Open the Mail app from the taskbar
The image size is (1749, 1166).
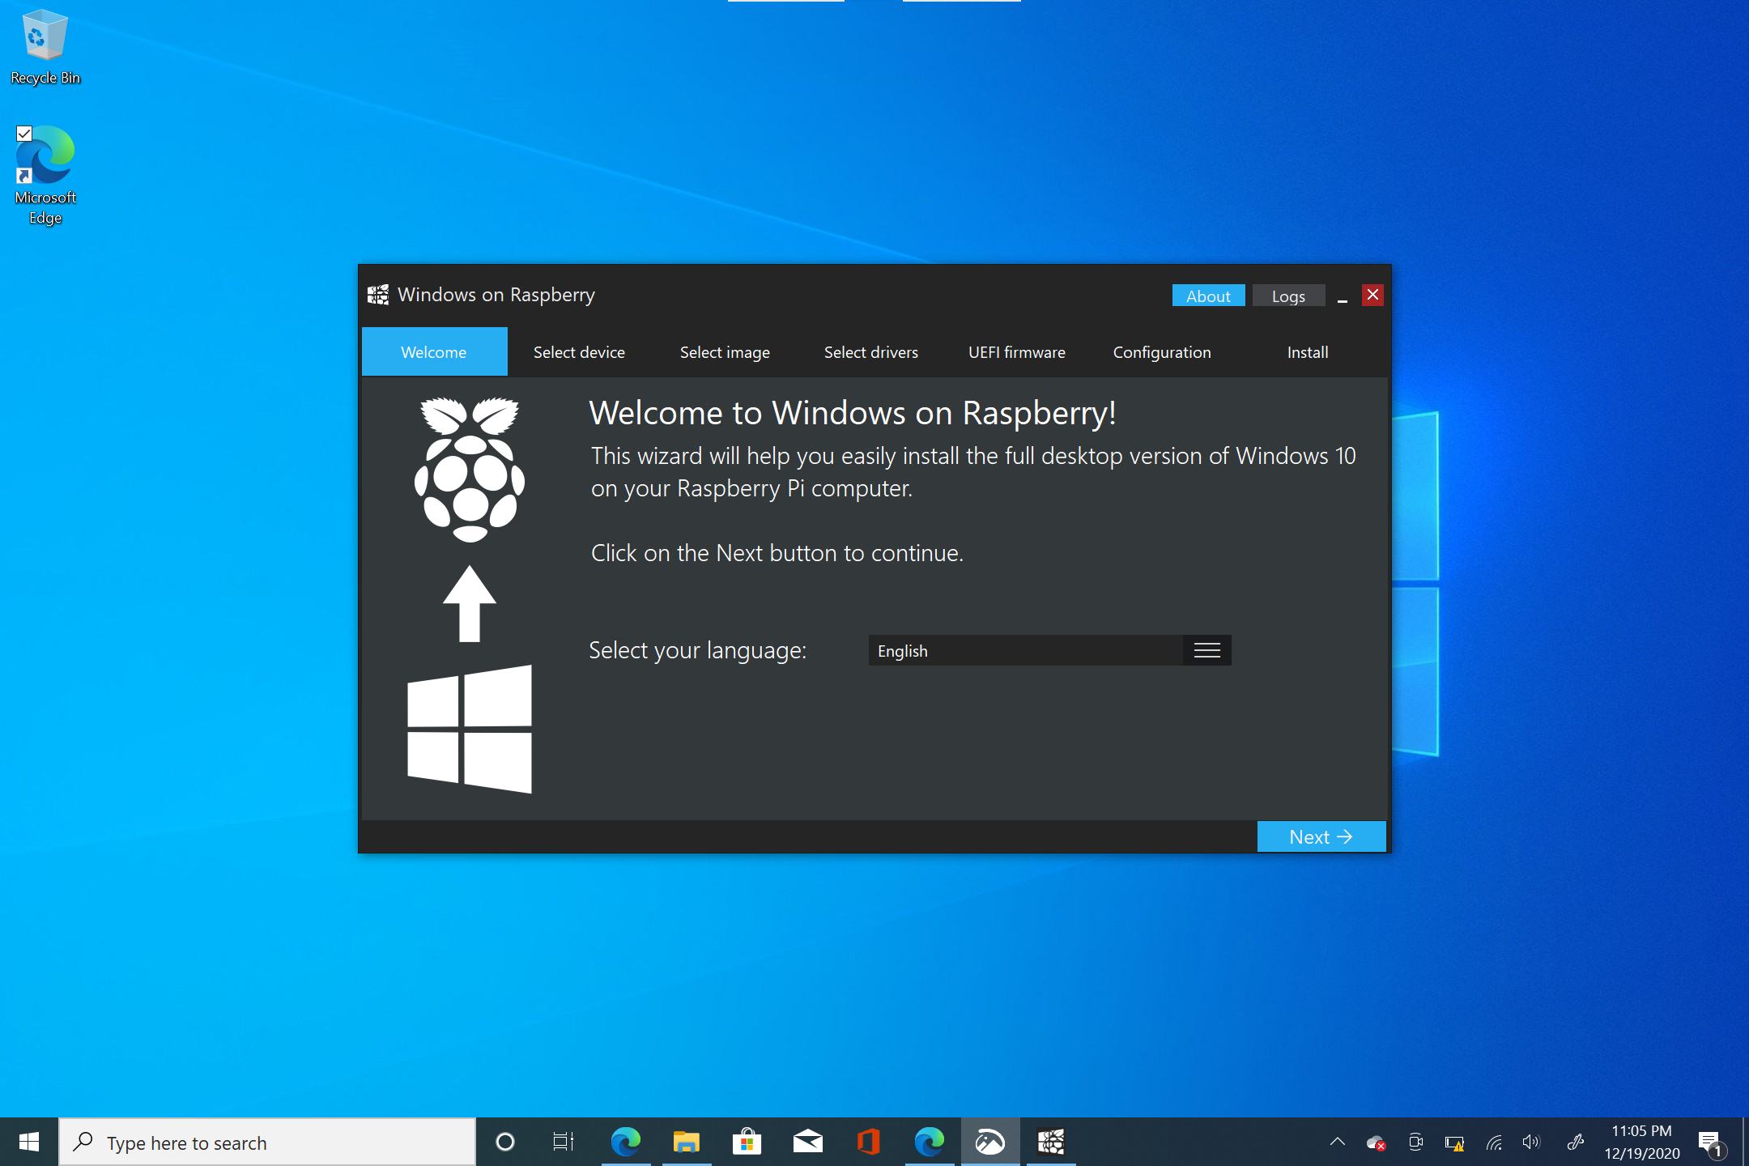pos(807,1142)
